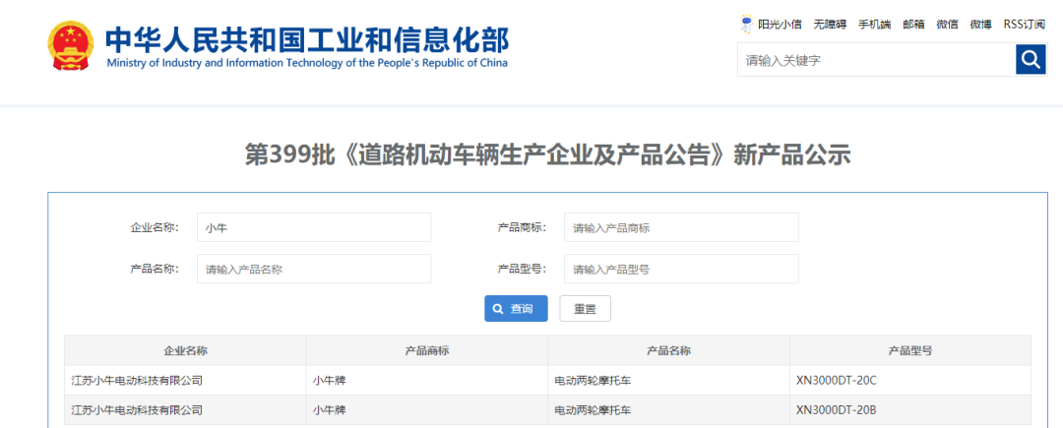Viewport: 1063px width, 428px height.
Task: Click the 产品商标 input field
Action: pyautogui.click(x=680, y=227)
